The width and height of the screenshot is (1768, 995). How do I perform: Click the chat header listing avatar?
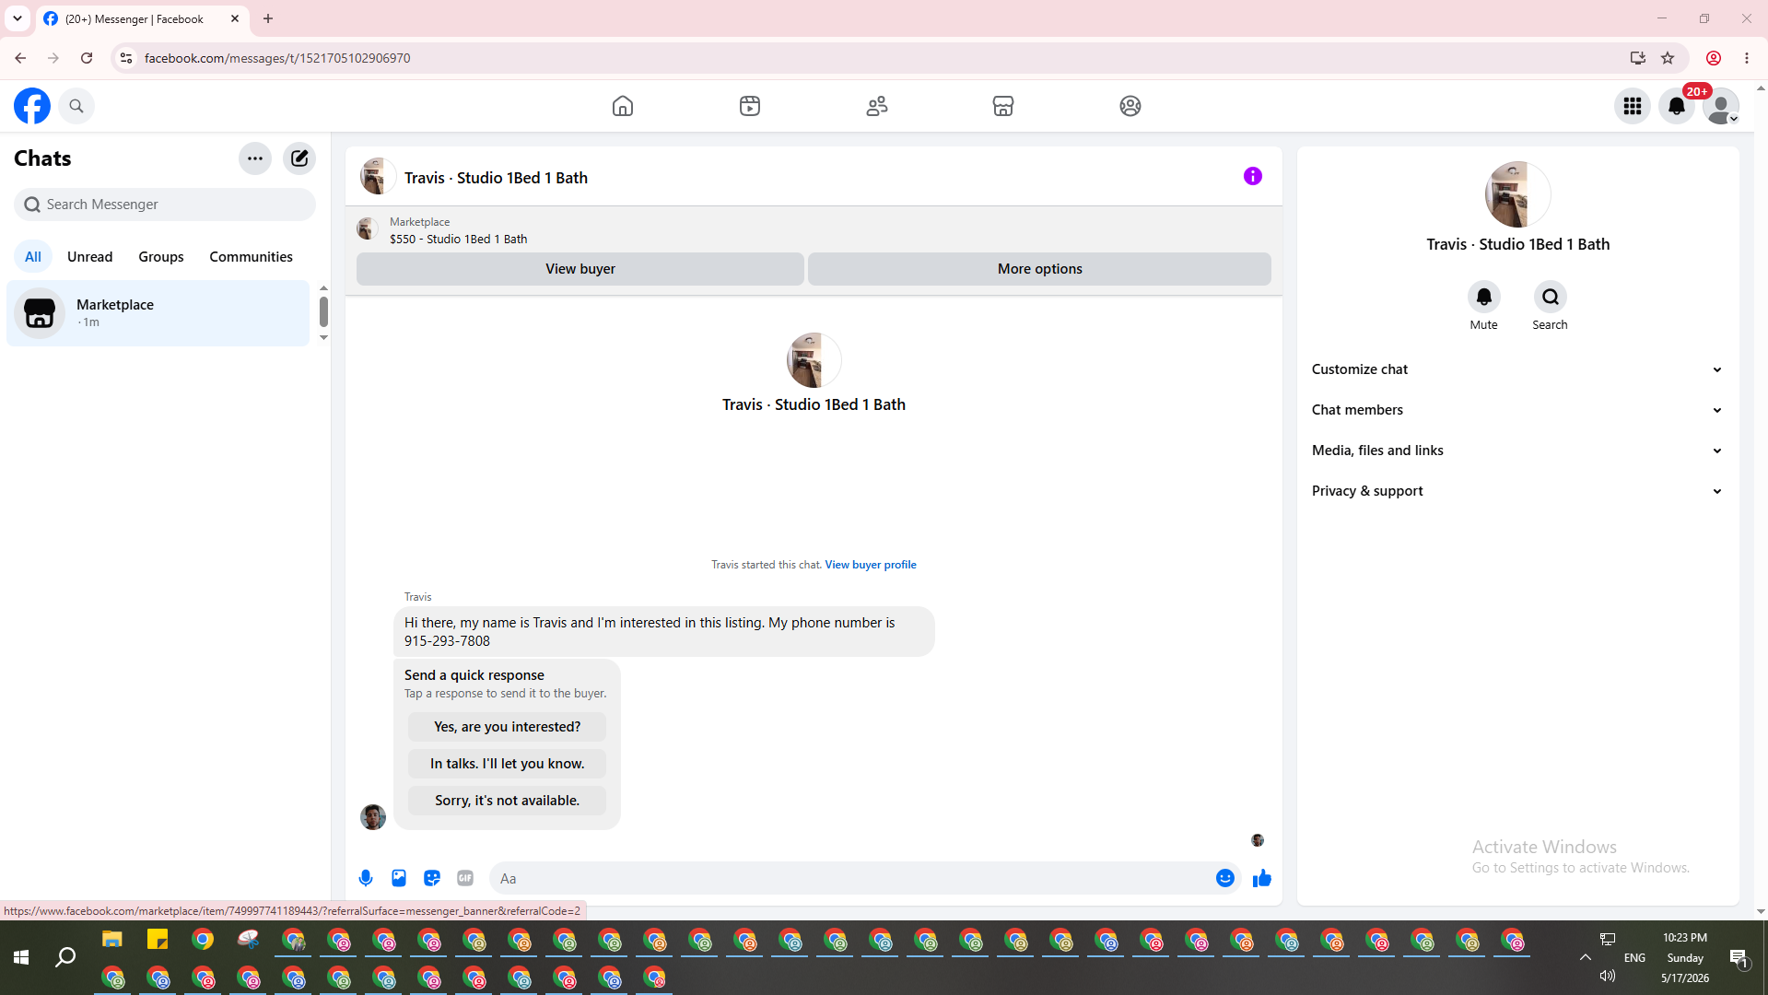[x=378, y=176]
